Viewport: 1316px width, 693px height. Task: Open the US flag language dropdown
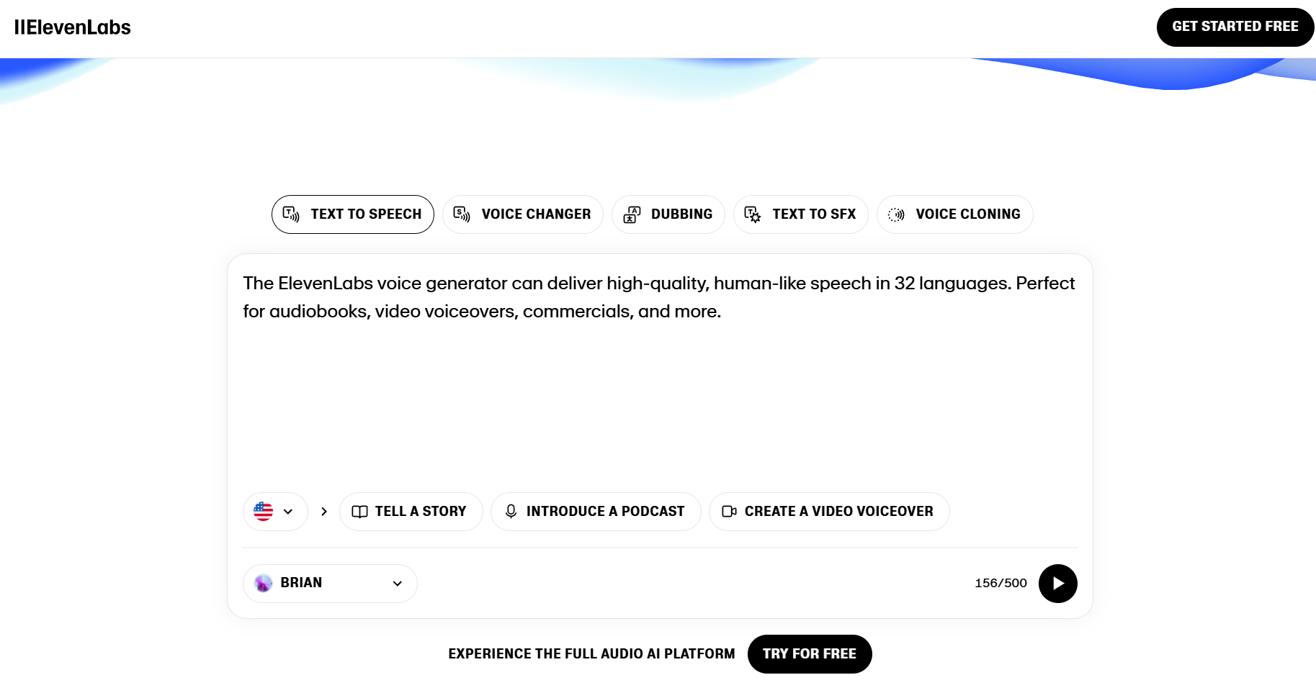point(275,512)
